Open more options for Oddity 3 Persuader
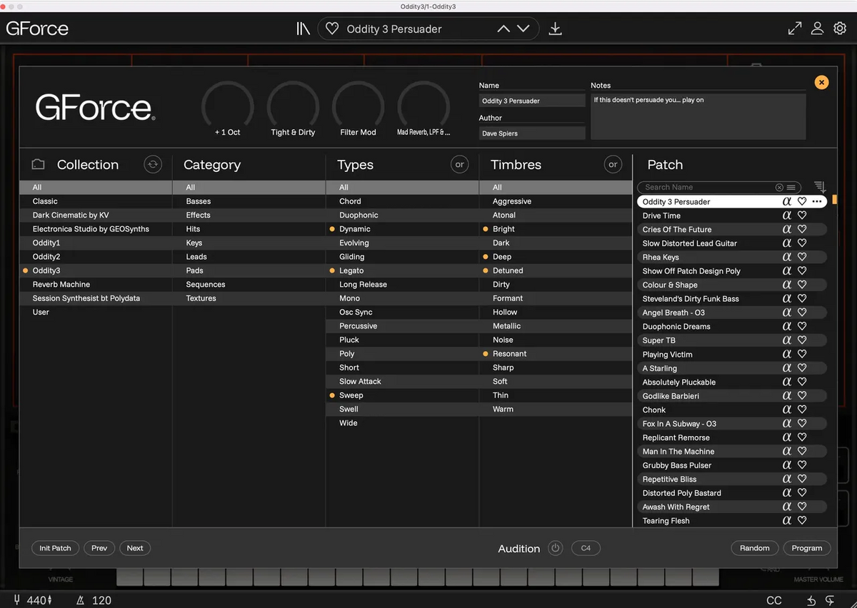 [x=817, y=202]
